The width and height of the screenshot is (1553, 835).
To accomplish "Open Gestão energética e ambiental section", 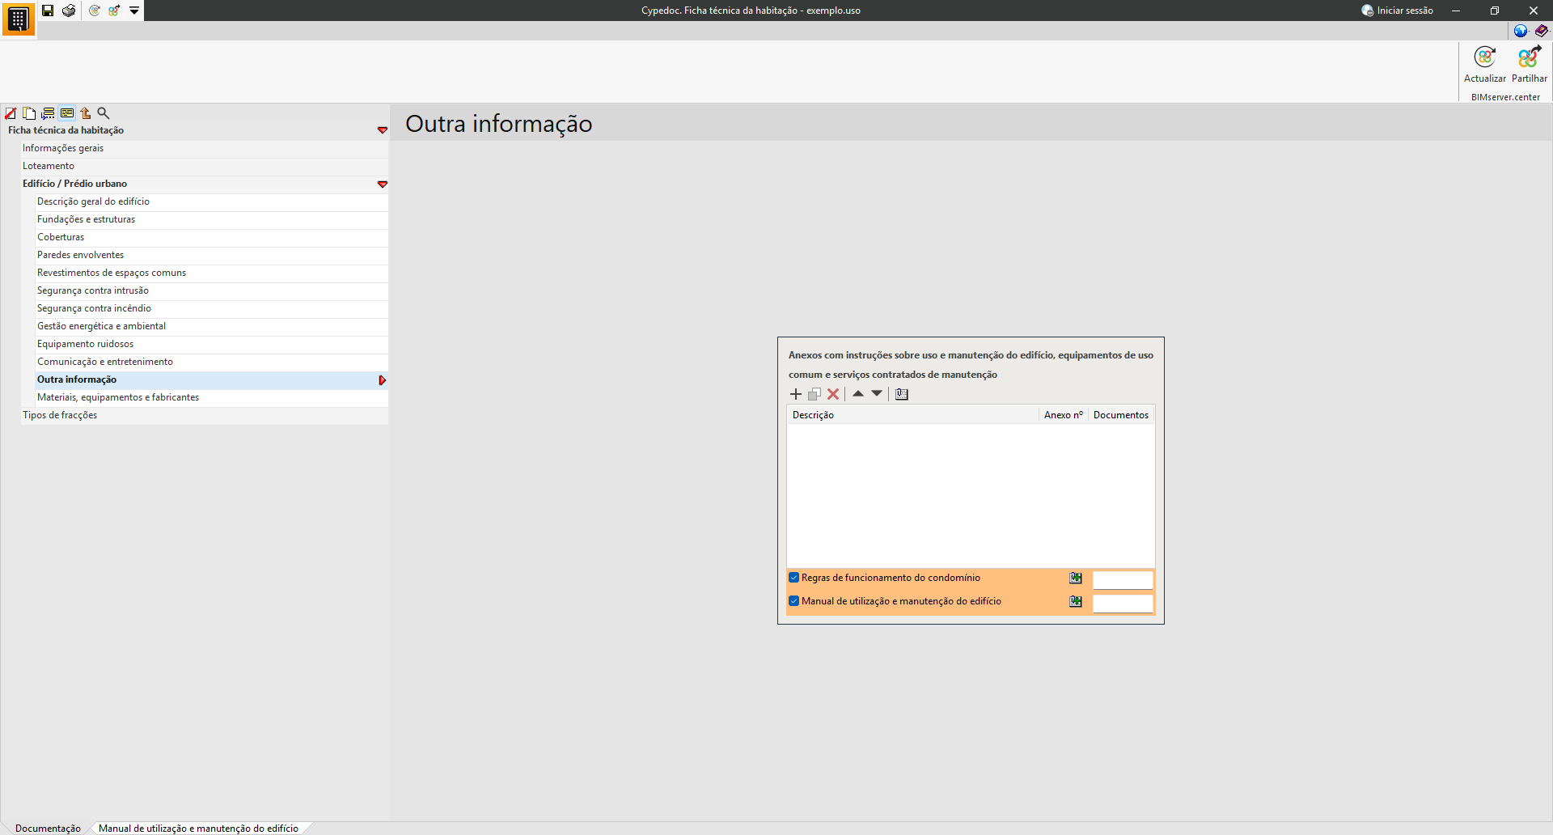I will (212, 326).
